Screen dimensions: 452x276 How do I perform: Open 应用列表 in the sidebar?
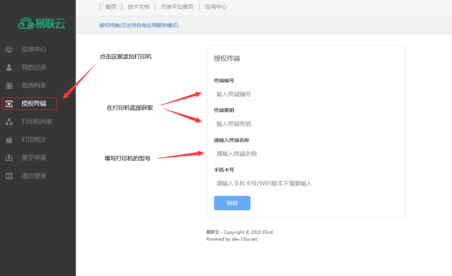[x=34, y=85]
